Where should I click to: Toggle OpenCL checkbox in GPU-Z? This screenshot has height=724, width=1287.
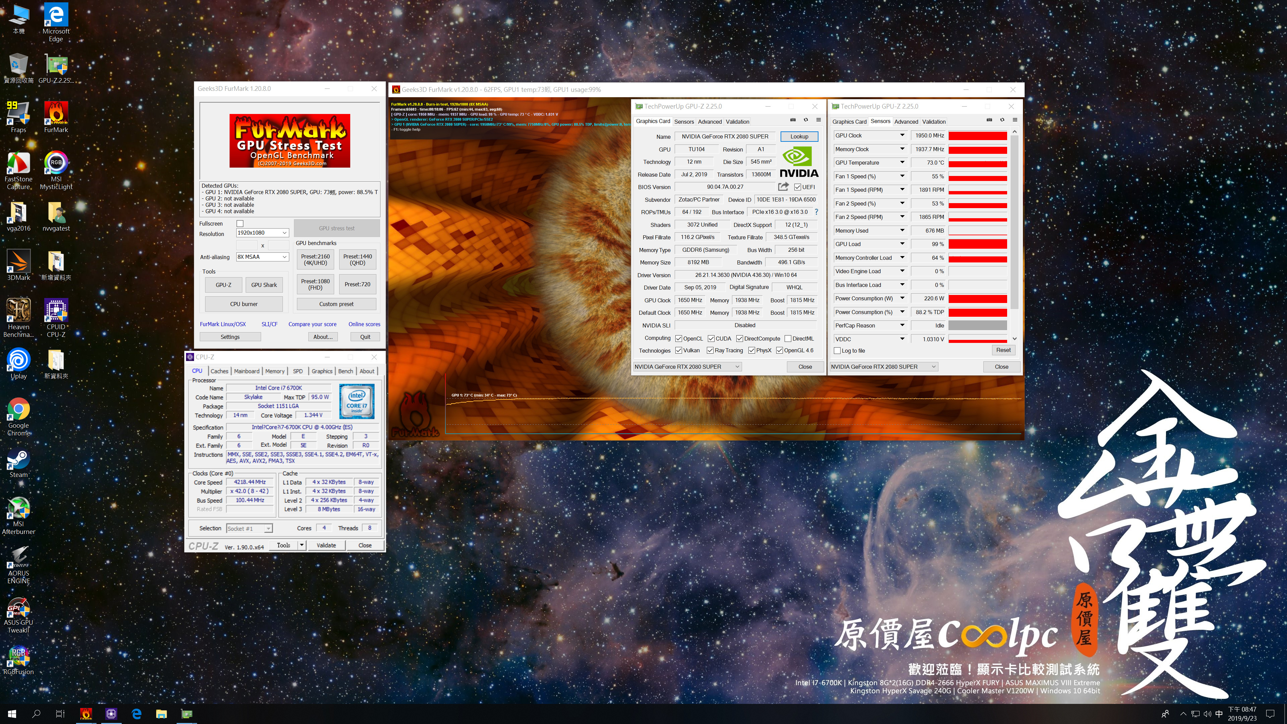(678, 338)
